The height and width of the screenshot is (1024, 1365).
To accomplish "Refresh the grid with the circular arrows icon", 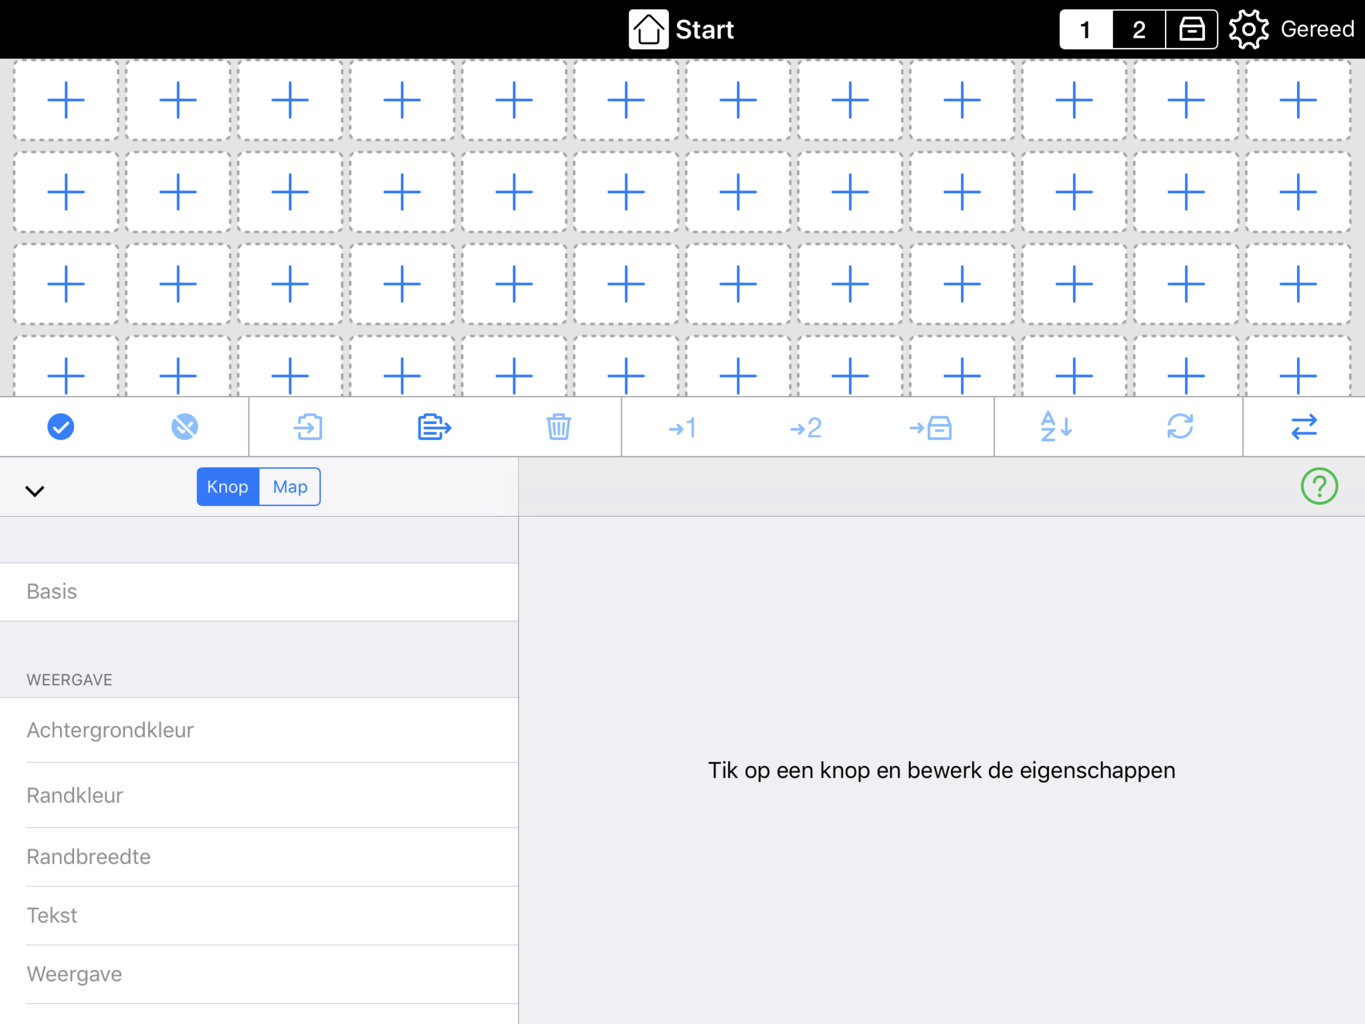I will (1181, 427).
